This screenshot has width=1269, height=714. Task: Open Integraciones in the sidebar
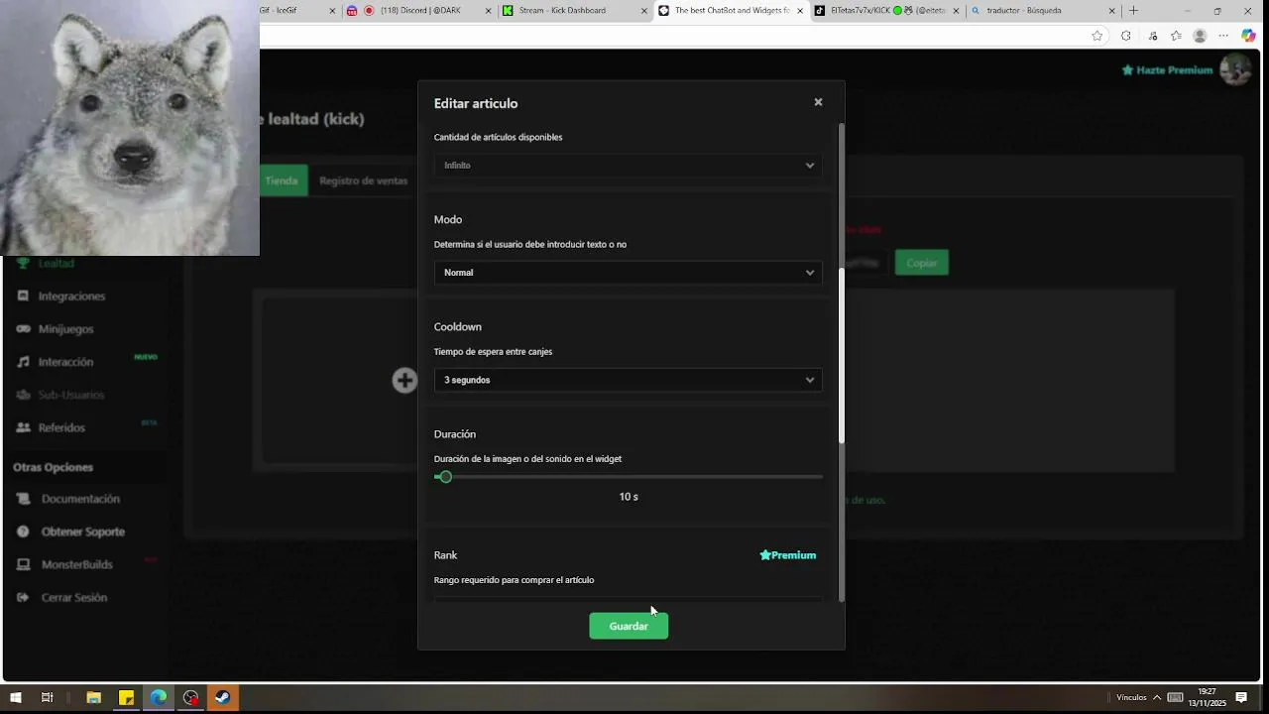(71, 296)
